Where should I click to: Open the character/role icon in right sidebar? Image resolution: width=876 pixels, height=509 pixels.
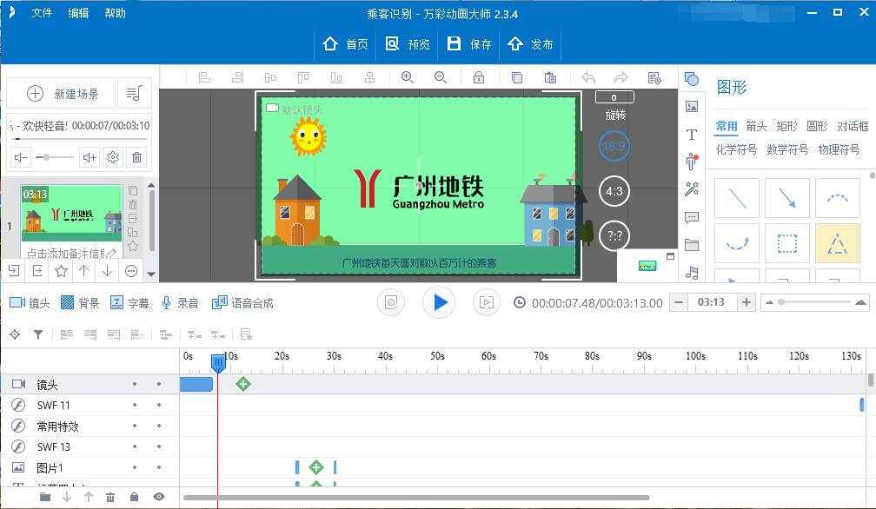[692, 162]
